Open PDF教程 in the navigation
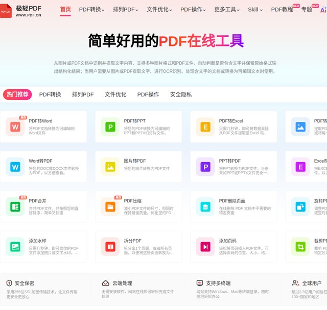 (x=282, y=10)
